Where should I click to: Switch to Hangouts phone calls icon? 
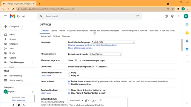(x=24, y=105)
